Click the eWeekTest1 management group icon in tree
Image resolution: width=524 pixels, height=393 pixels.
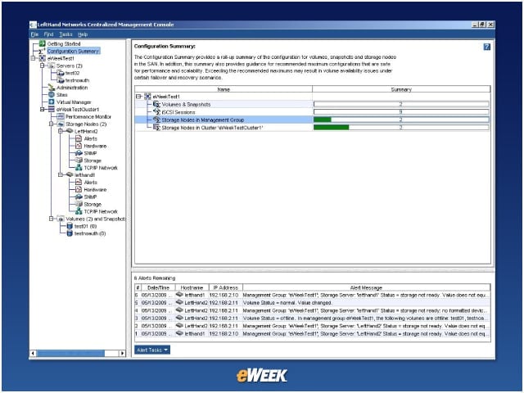[x=43, y=58]
